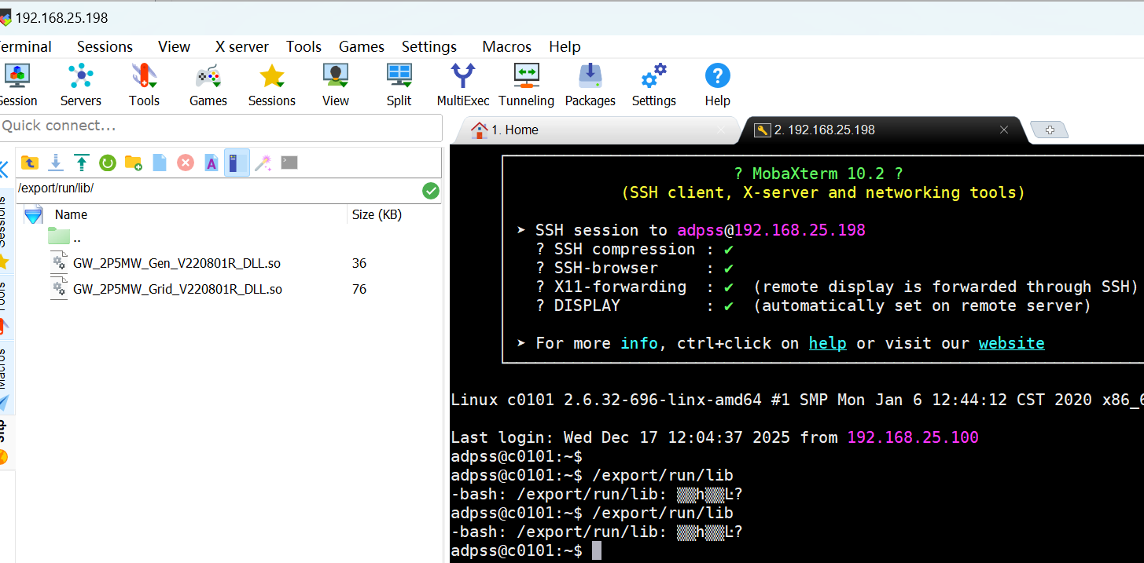Click the Tunneling toolbar icon
Screen dimensions: 1144x563
[x=526, y=85]
